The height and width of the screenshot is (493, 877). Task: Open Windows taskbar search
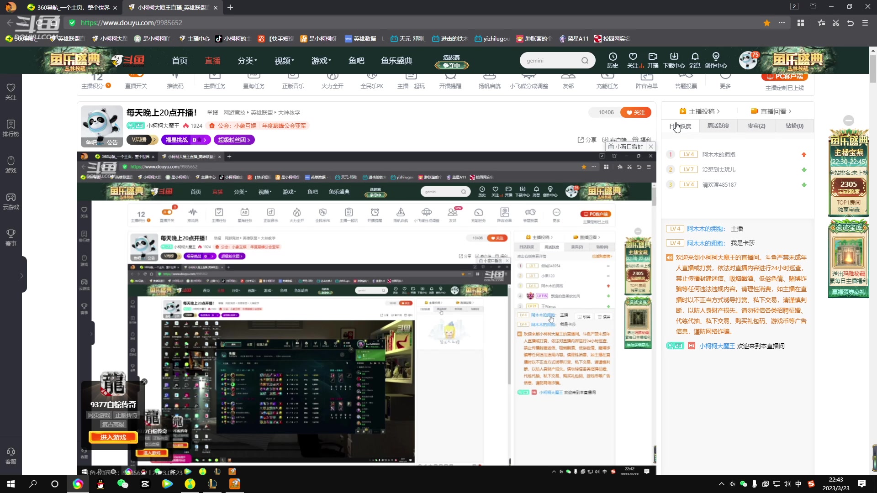pyautogui.click(x=33, y=484)
